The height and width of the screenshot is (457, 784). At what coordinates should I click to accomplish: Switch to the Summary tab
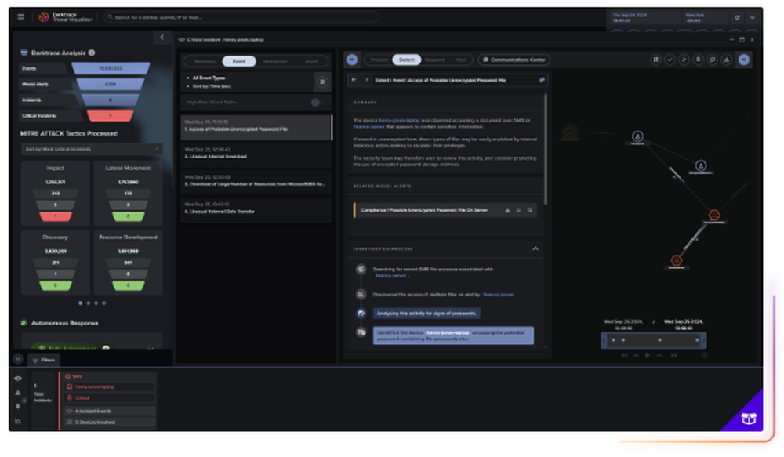coord(205,61)
